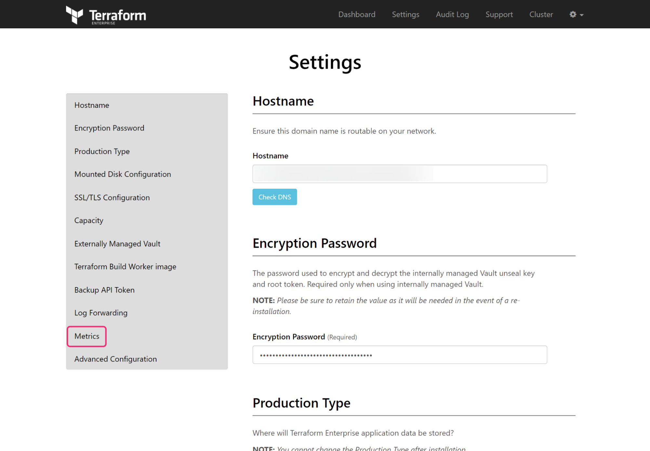Viewport: 650px width, 451px height.
Task: Select Encryption Password in the sidebar
Action: click(x=109, y=128)
